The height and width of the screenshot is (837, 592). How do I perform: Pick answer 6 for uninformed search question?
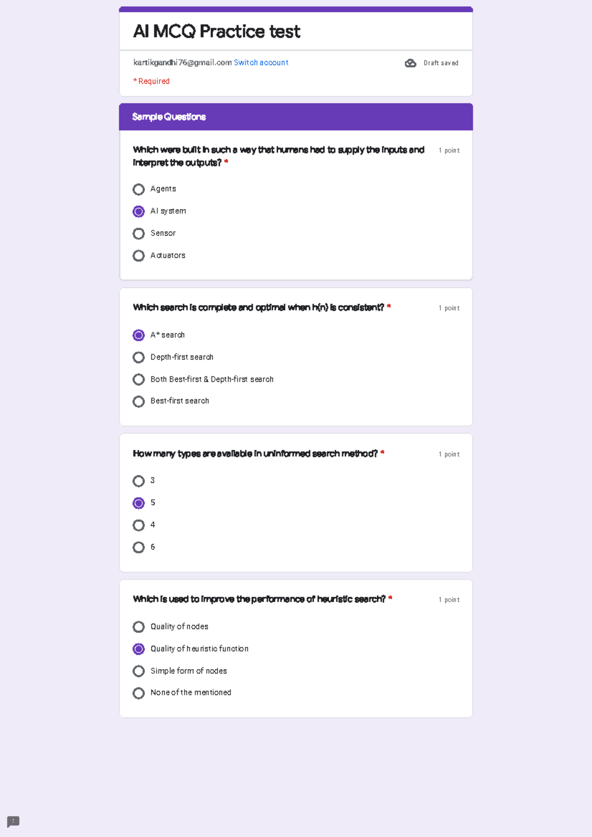[139, 547]
